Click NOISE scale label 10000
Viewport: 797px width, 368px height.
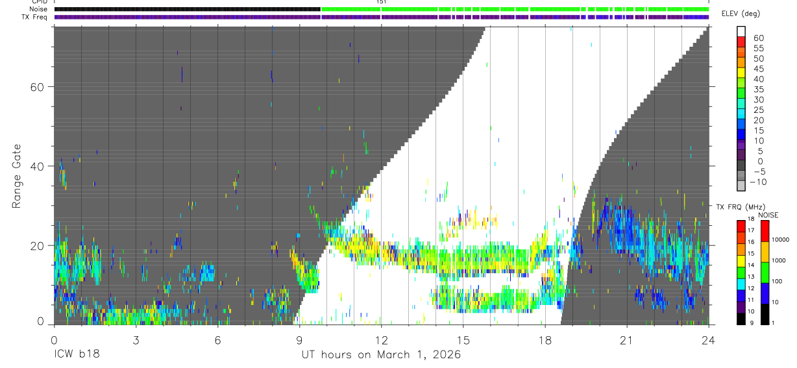779,239
